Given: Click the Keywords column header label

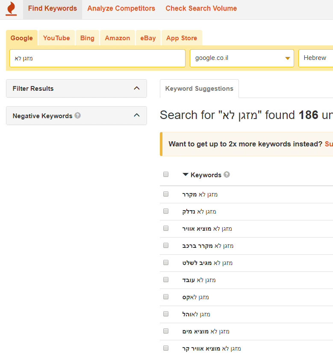Looking at the screenshot, I should click(206, 175).
